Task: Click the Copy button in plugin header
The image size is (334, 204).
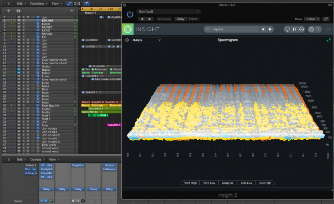Action: [x=180, y=19]
